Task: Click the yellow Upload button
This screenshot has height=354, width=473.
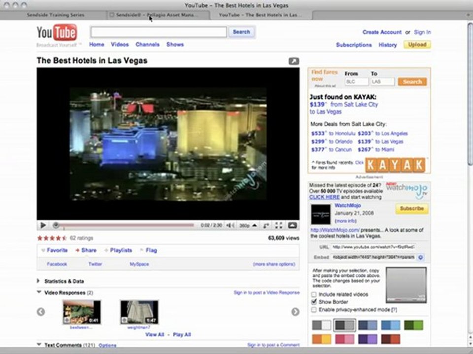Action: 417,45
